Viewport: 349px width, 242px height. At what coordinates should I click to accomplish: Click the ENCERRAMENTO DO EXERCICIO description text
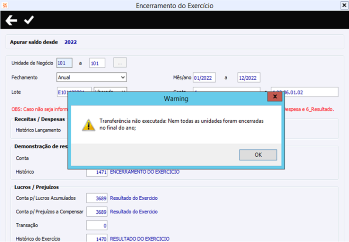(x=145, y=172)
